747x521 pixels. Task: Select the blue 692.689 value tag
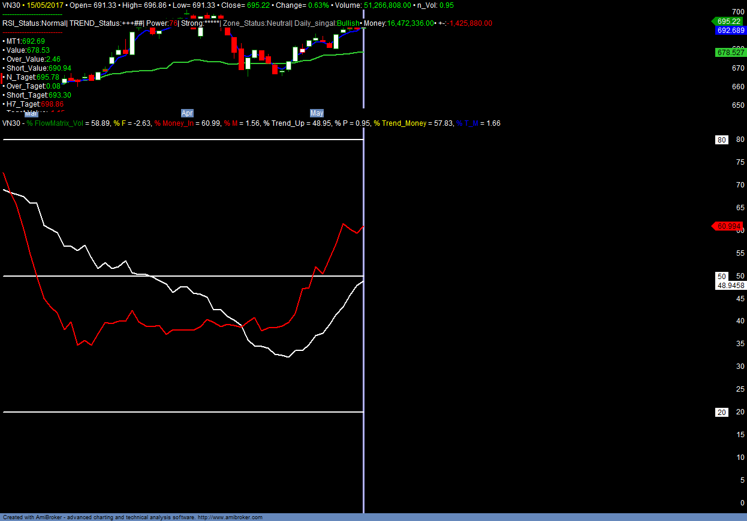(x=730, y=30)
